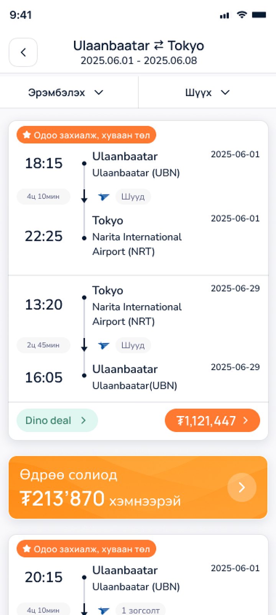Select the ₮1,121,447 price button
276x615 pixels.
coord(212,421)
